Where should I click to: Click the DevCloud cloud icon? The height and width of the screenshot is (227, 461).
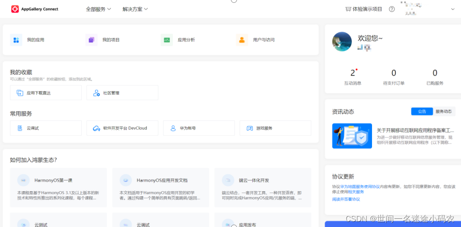pos(96,128)
